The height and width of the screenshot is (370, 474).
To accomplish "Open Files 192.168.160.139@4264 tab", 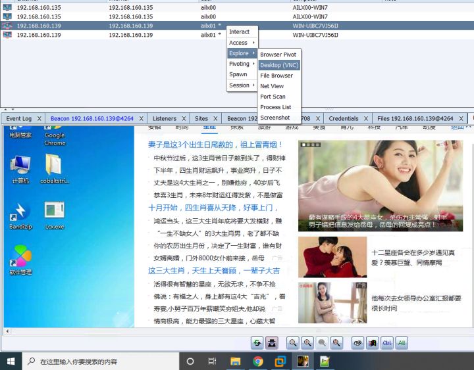I will click(x=415, y=118).
